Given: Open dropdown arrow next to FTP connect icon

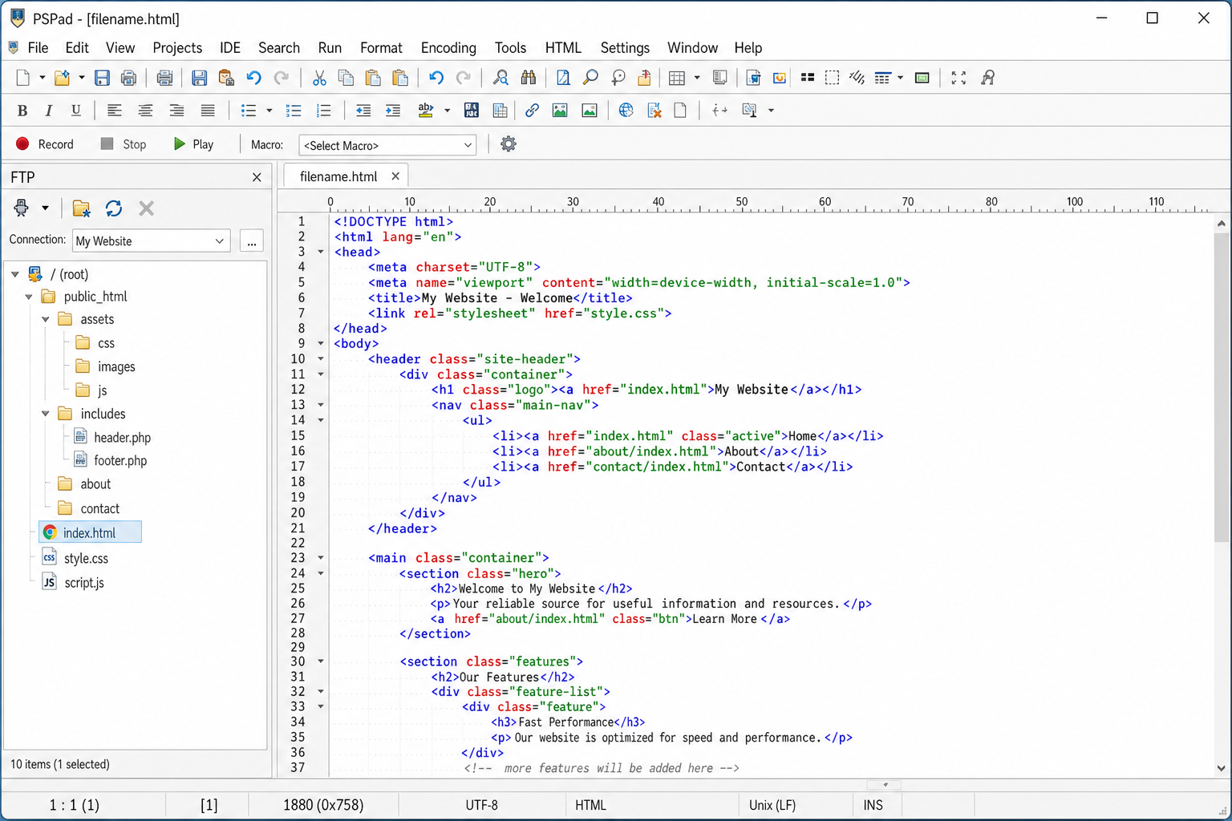Looking at the screenshot, I should [x=46, y=208].
